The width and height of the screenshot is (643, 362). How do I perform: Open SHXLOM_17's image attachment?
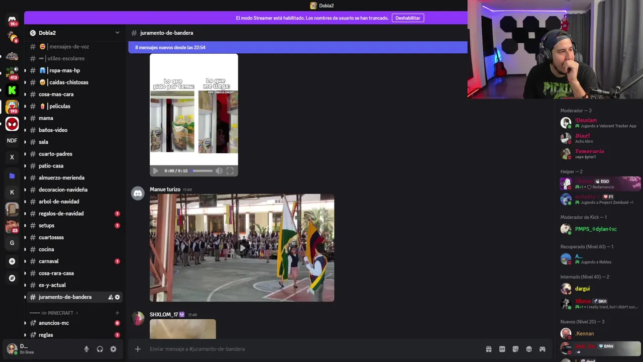[183, 329]
